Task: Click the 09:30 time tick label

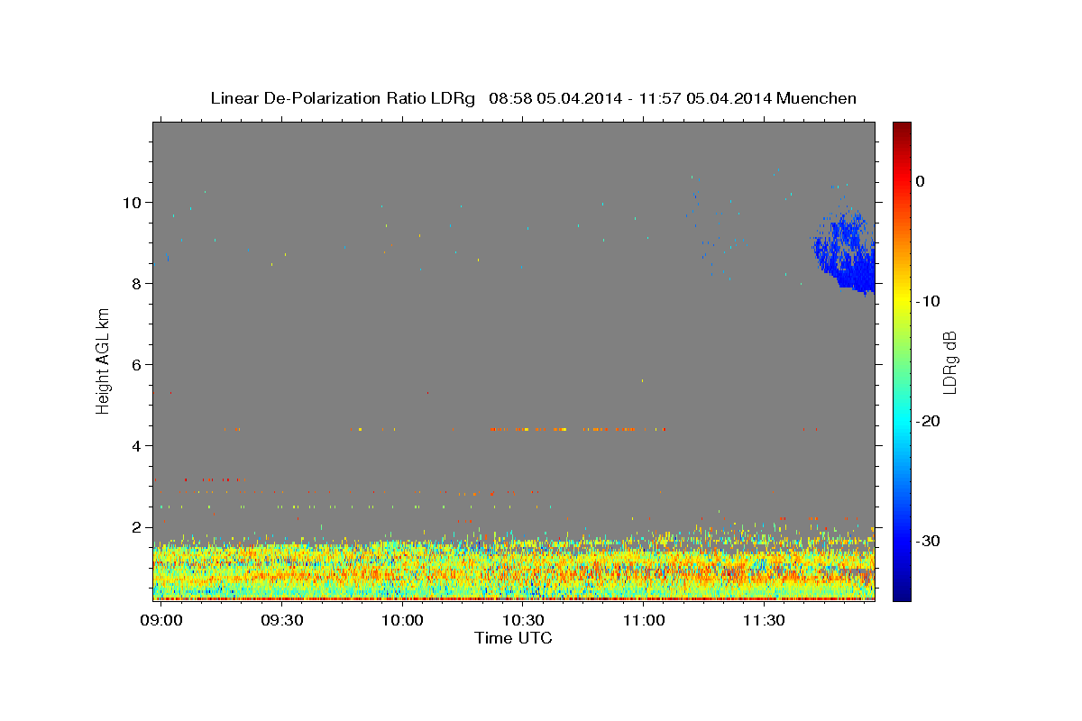Action: pos(282,621)
